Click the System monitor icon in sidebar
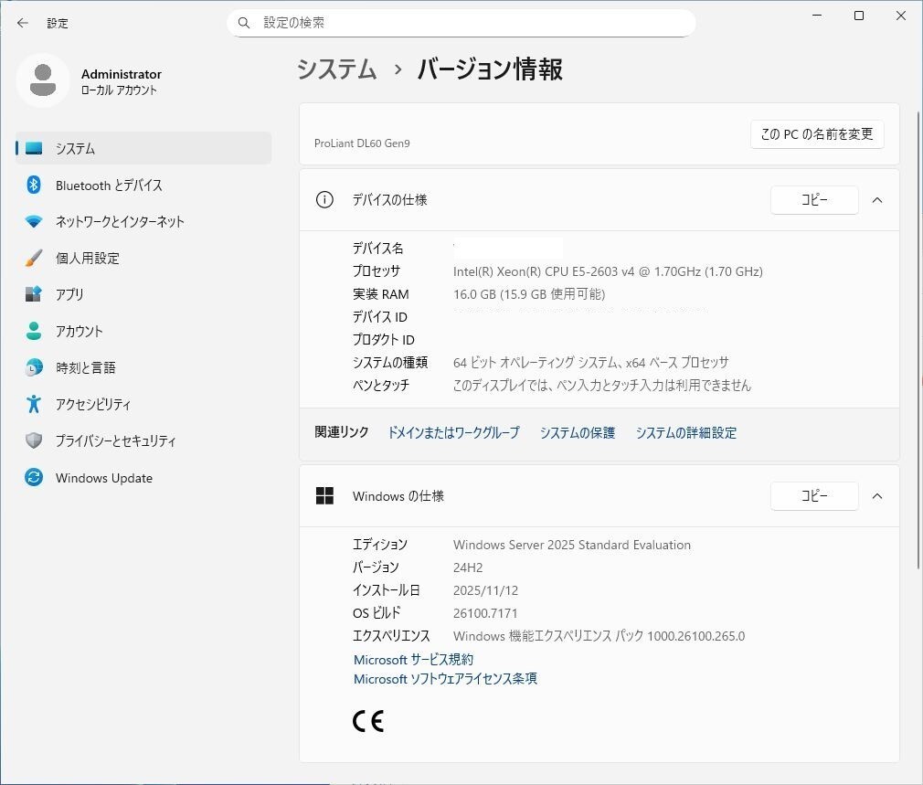This screenshot has width=923, height=785. 34,148
